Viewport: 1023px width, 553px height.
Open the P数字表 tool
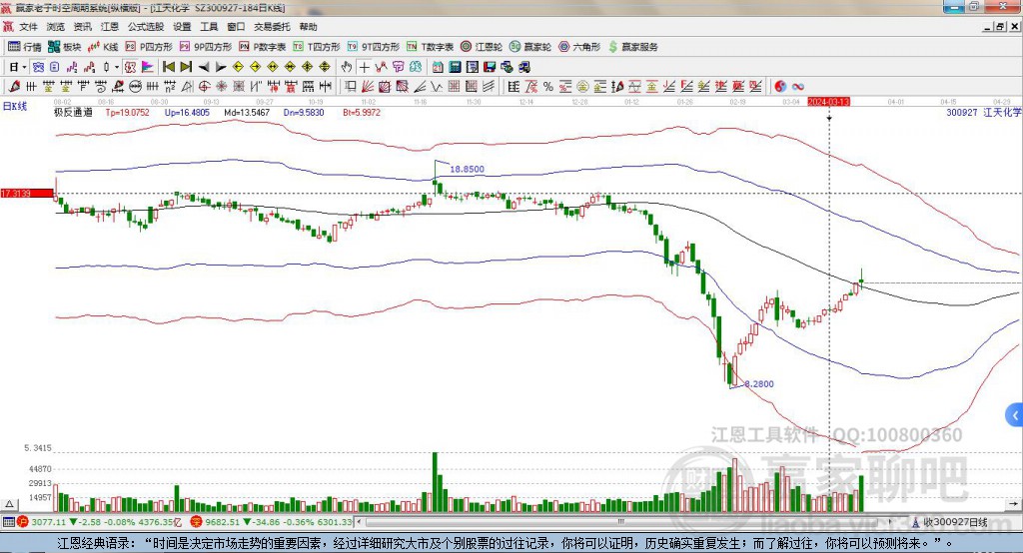(x=263, y=47)
